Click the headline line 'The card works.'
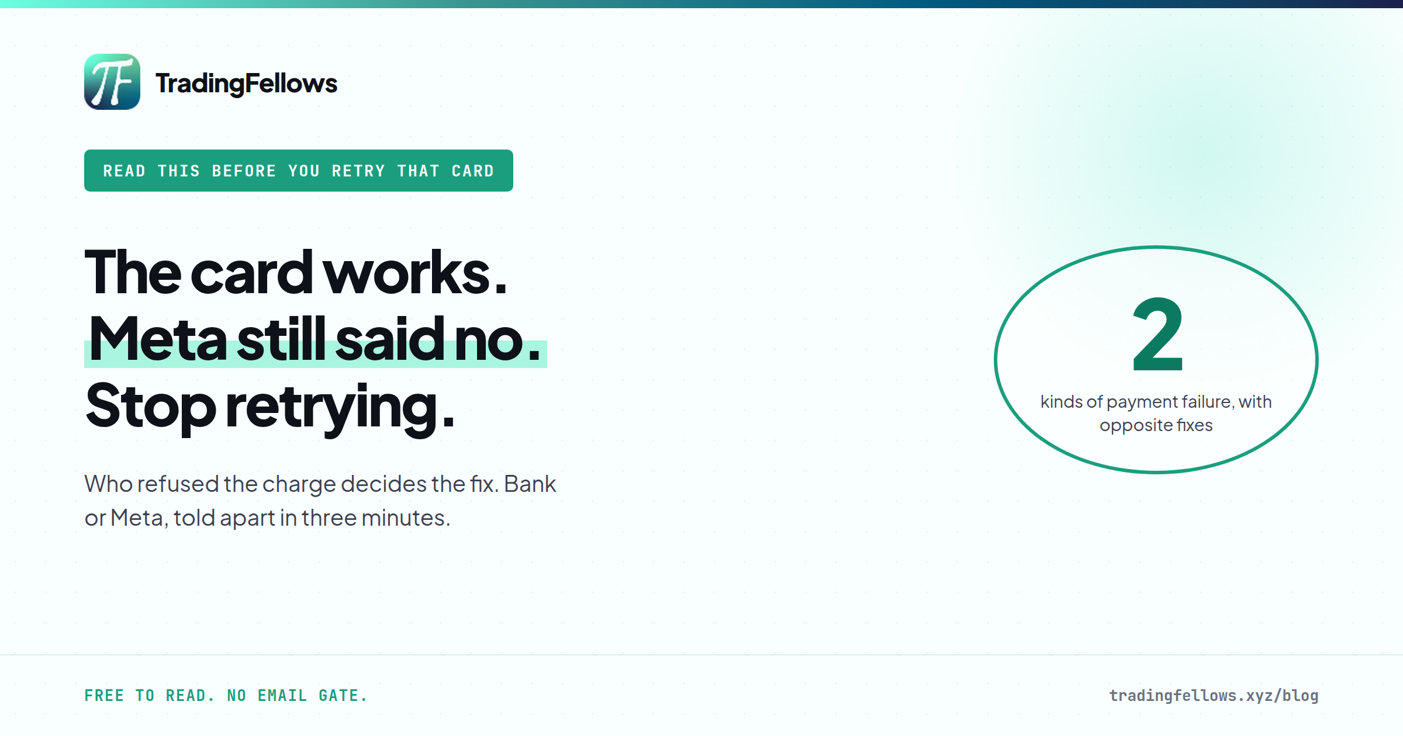Image resolution: width=1403 pixels, height=736 pixels. point(296,272)
